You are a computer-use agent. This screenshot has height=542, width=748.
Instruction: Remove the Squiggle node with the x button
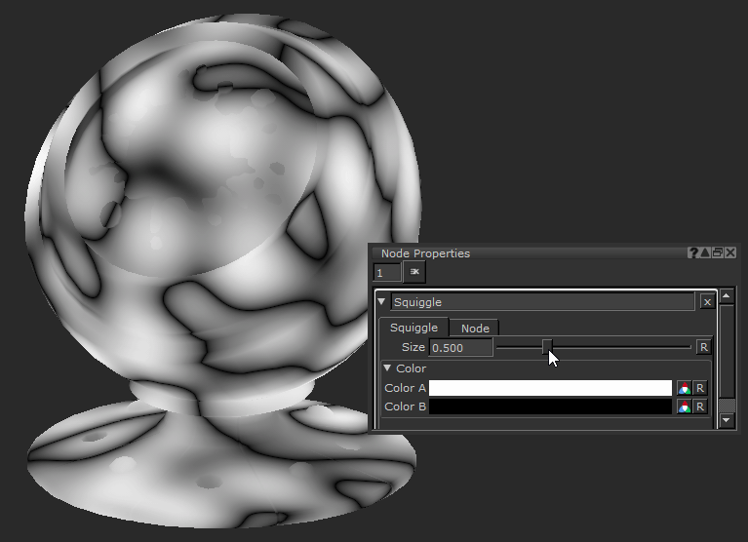pos(707,302)
